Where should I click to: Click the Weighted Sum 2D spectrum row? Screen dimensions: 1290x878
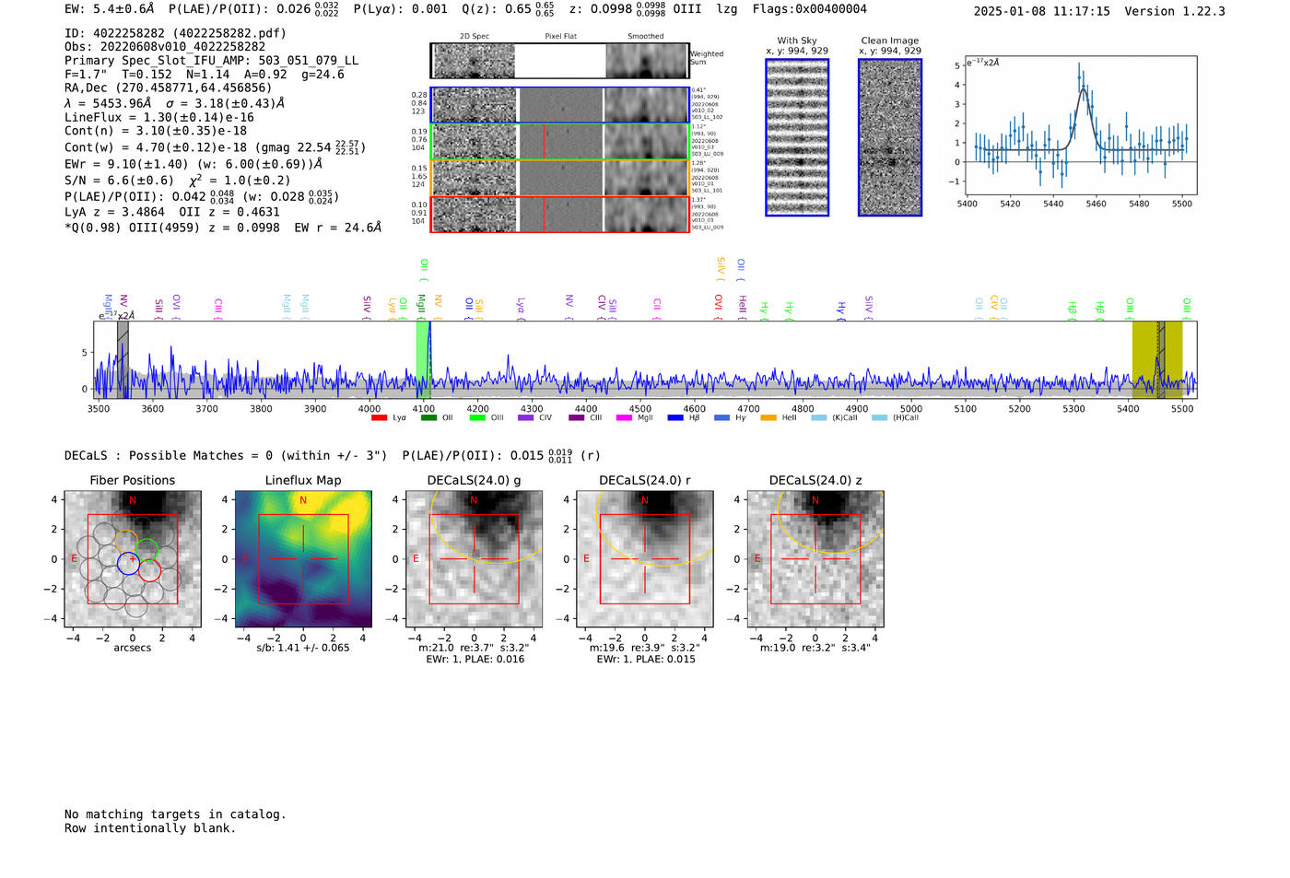pos(560,61)
